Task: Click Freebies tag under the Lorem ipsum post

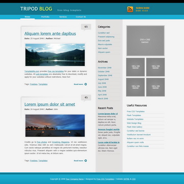Action: [34, 160]
